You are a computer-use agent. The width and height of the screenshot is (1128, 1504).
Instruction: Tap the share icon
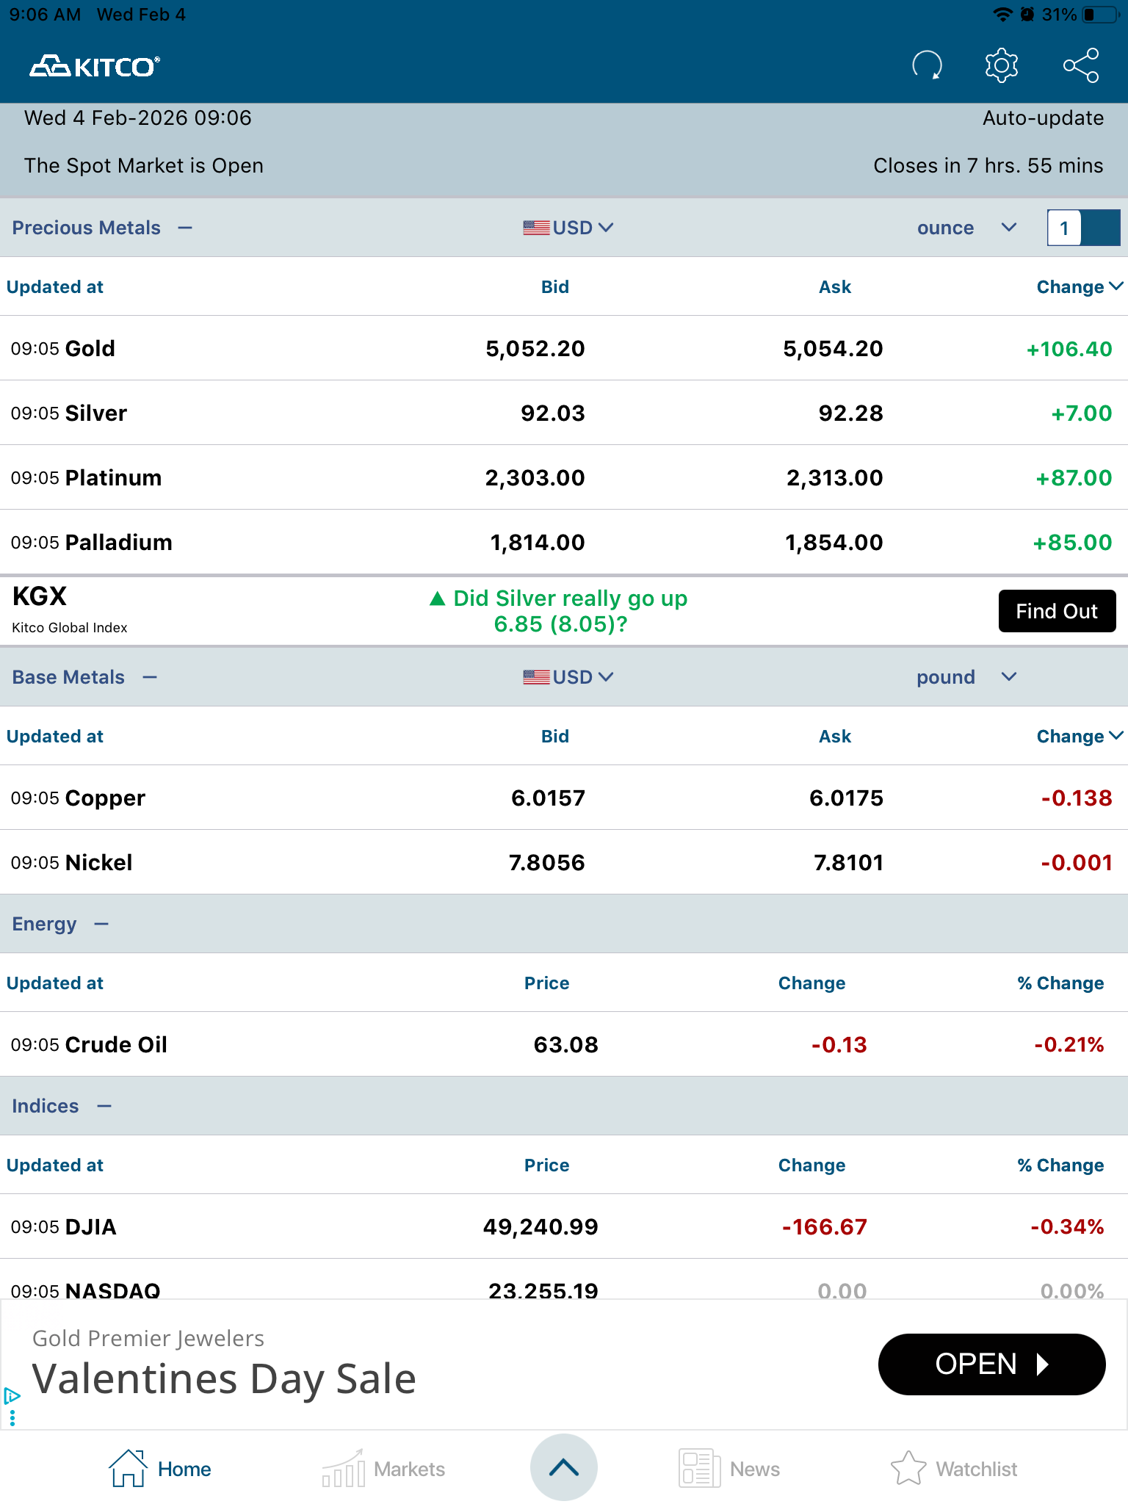pos(1081,65)
